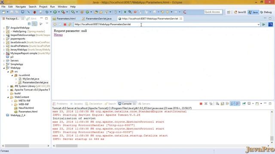Click Last Edit Location toolbar icon
Viewport: 275px width, 154px height.
click(162, 12)
